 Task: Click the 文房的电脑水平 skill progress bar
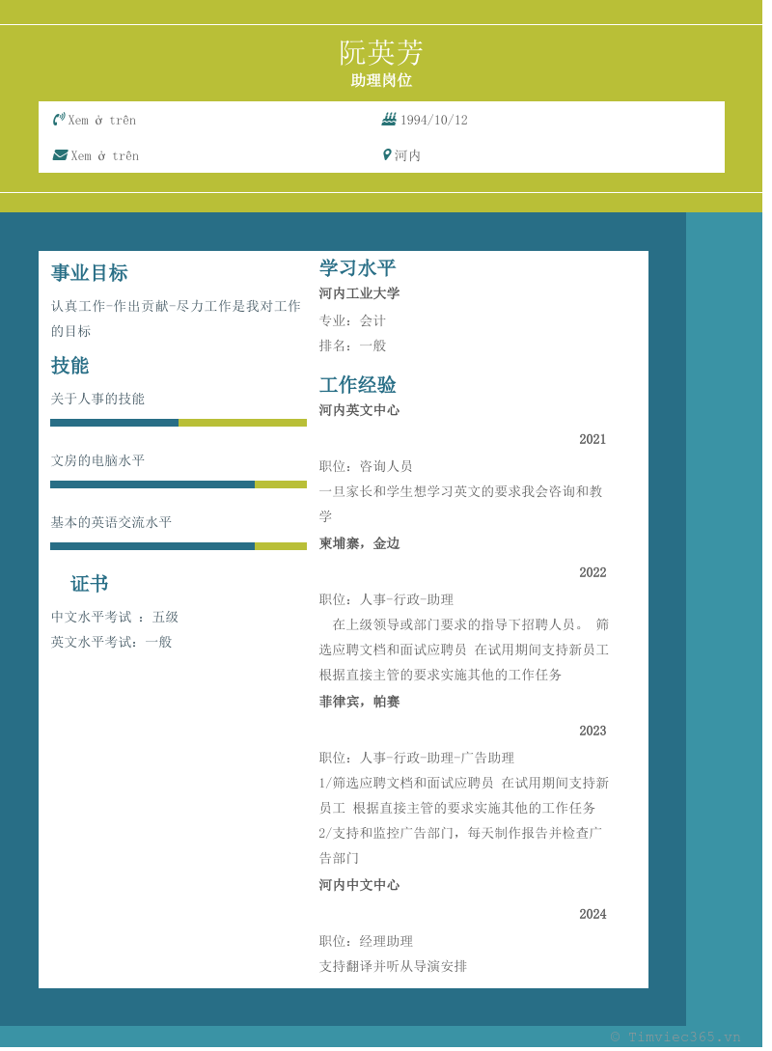point(179,484)
